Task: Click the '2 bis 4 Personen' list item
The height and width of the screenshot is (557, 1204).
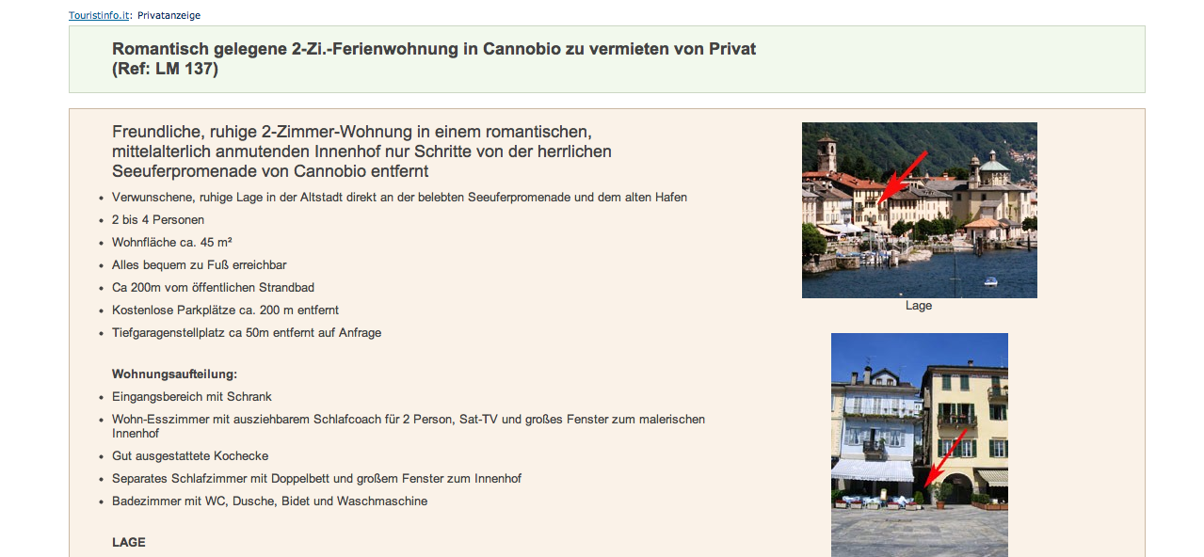Action: (x=158, y=220)
